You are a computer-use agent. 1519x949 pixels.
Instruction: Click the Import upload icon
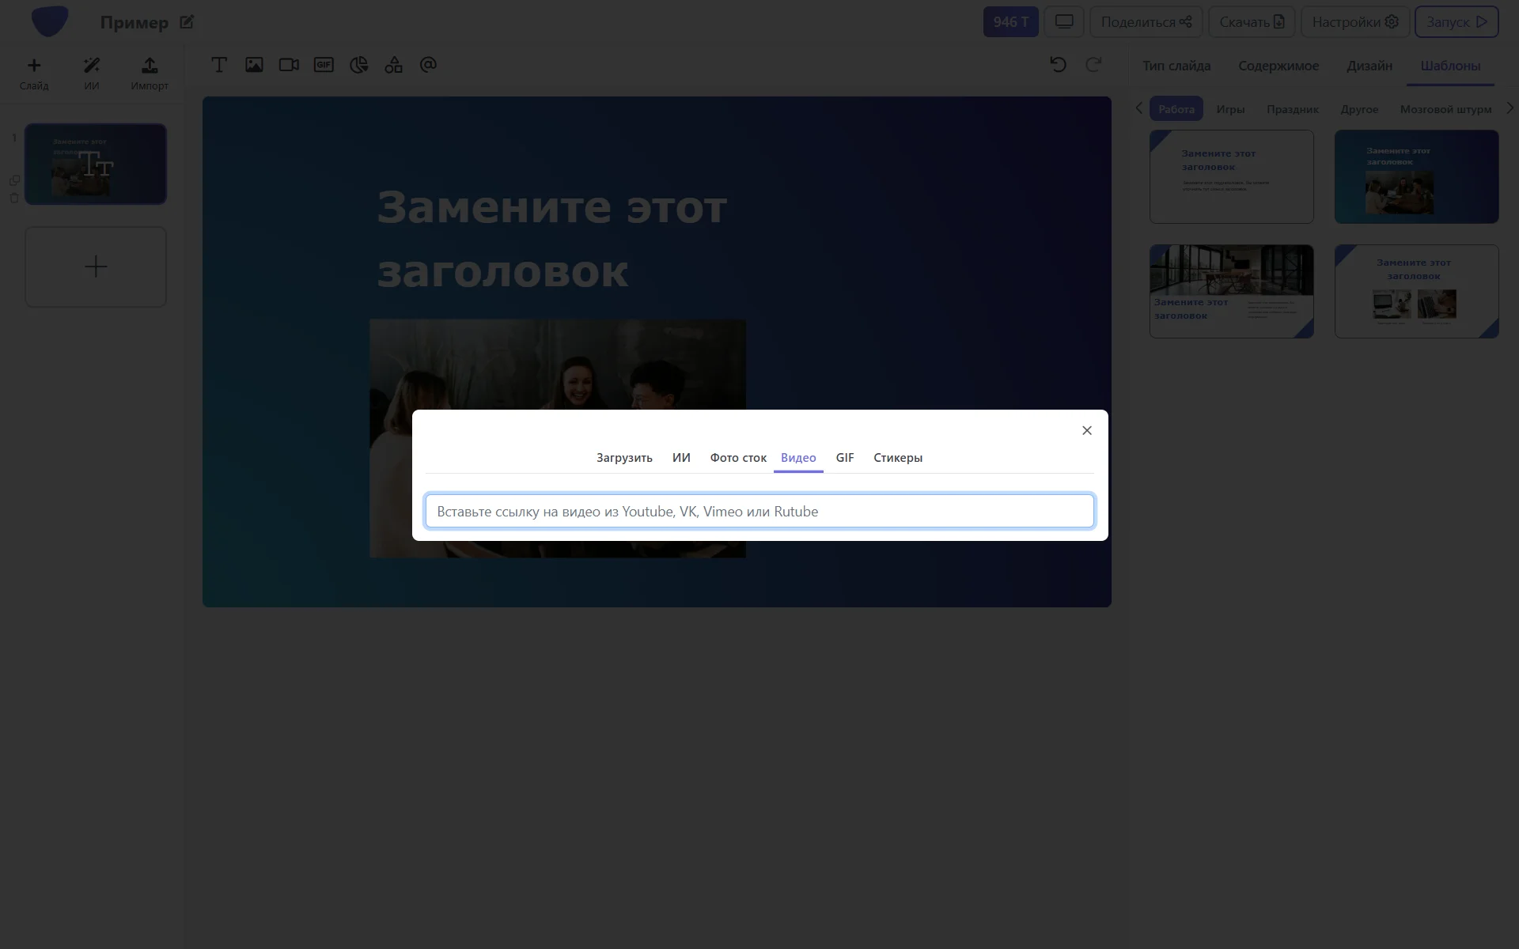[150, 66]
